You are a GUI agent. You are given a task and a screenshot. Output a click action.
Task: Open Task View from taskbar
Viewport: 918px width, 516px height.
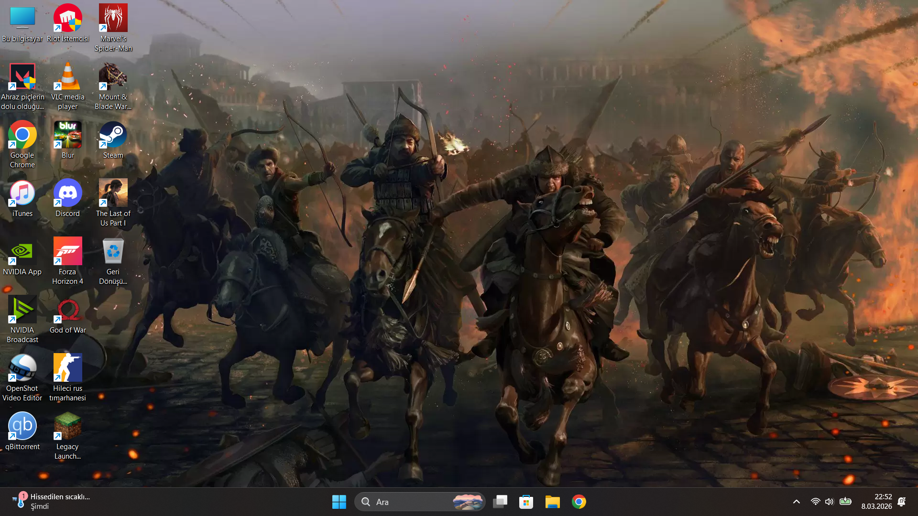pyautogui.click(x=500, y=502)
